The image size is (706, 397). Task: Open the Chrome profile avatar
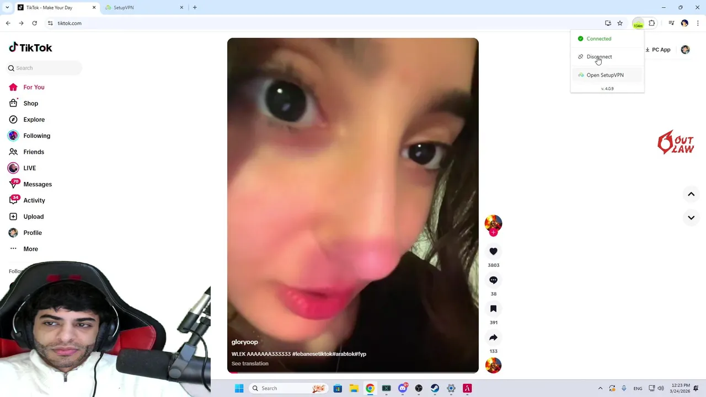tap(684, 23)
